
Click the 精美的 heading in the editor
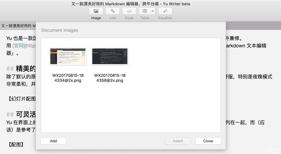26,69
